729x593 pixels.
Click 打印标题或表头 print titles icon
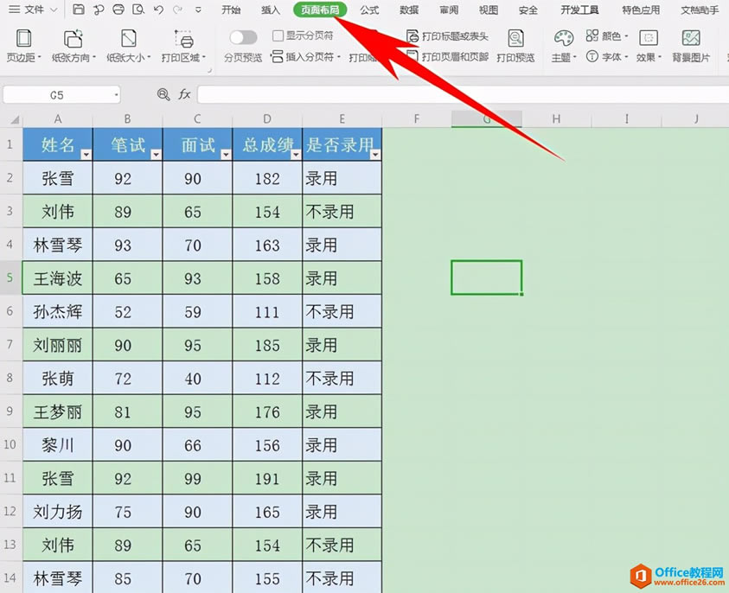pos(412,35)
